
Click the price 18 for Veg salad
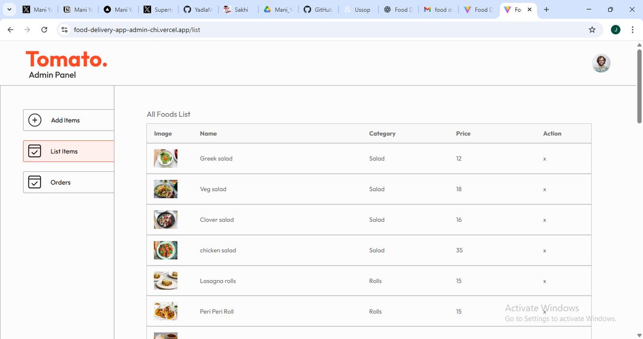point(459,189)
